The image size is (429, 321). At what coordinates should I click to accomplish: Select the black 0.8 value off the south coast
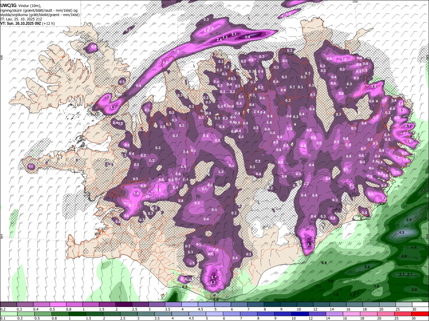tap(324, 263)
